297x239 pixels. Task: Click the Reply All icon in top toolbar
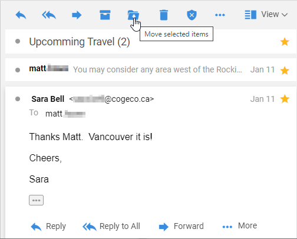(x=49, y=15)
